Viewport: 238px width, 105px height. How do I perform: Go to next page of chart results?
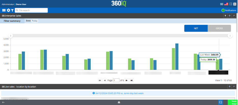[127, 80]
